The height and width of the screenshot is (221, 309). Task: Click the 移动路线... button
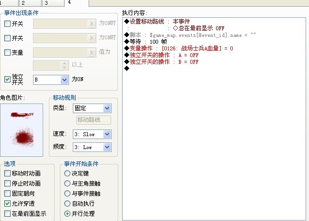[x=93, y=120]
